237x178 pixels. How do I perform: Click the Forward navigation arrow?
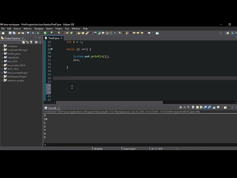coord(149,33)
